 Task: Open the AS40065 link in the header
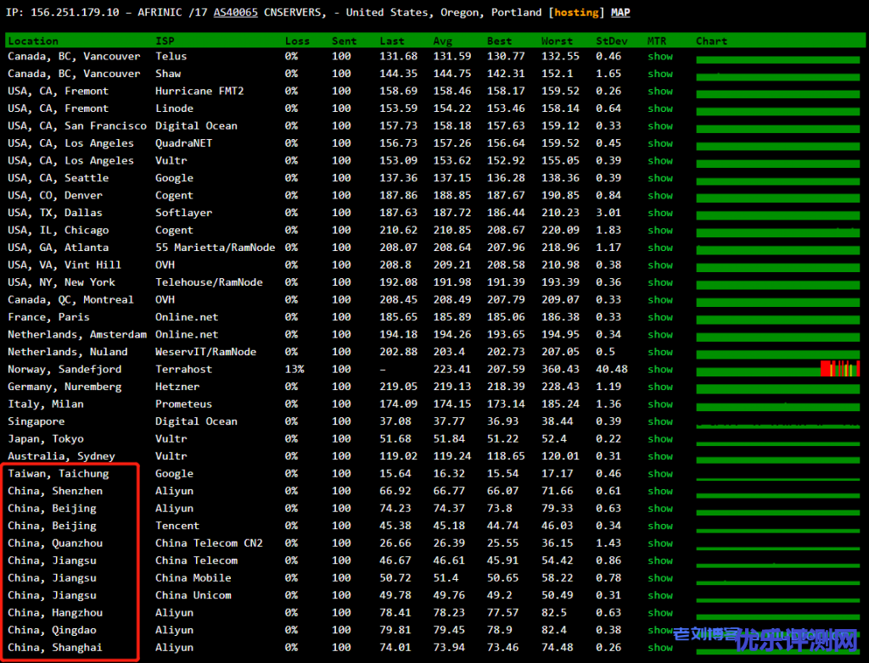click(236, 13)
